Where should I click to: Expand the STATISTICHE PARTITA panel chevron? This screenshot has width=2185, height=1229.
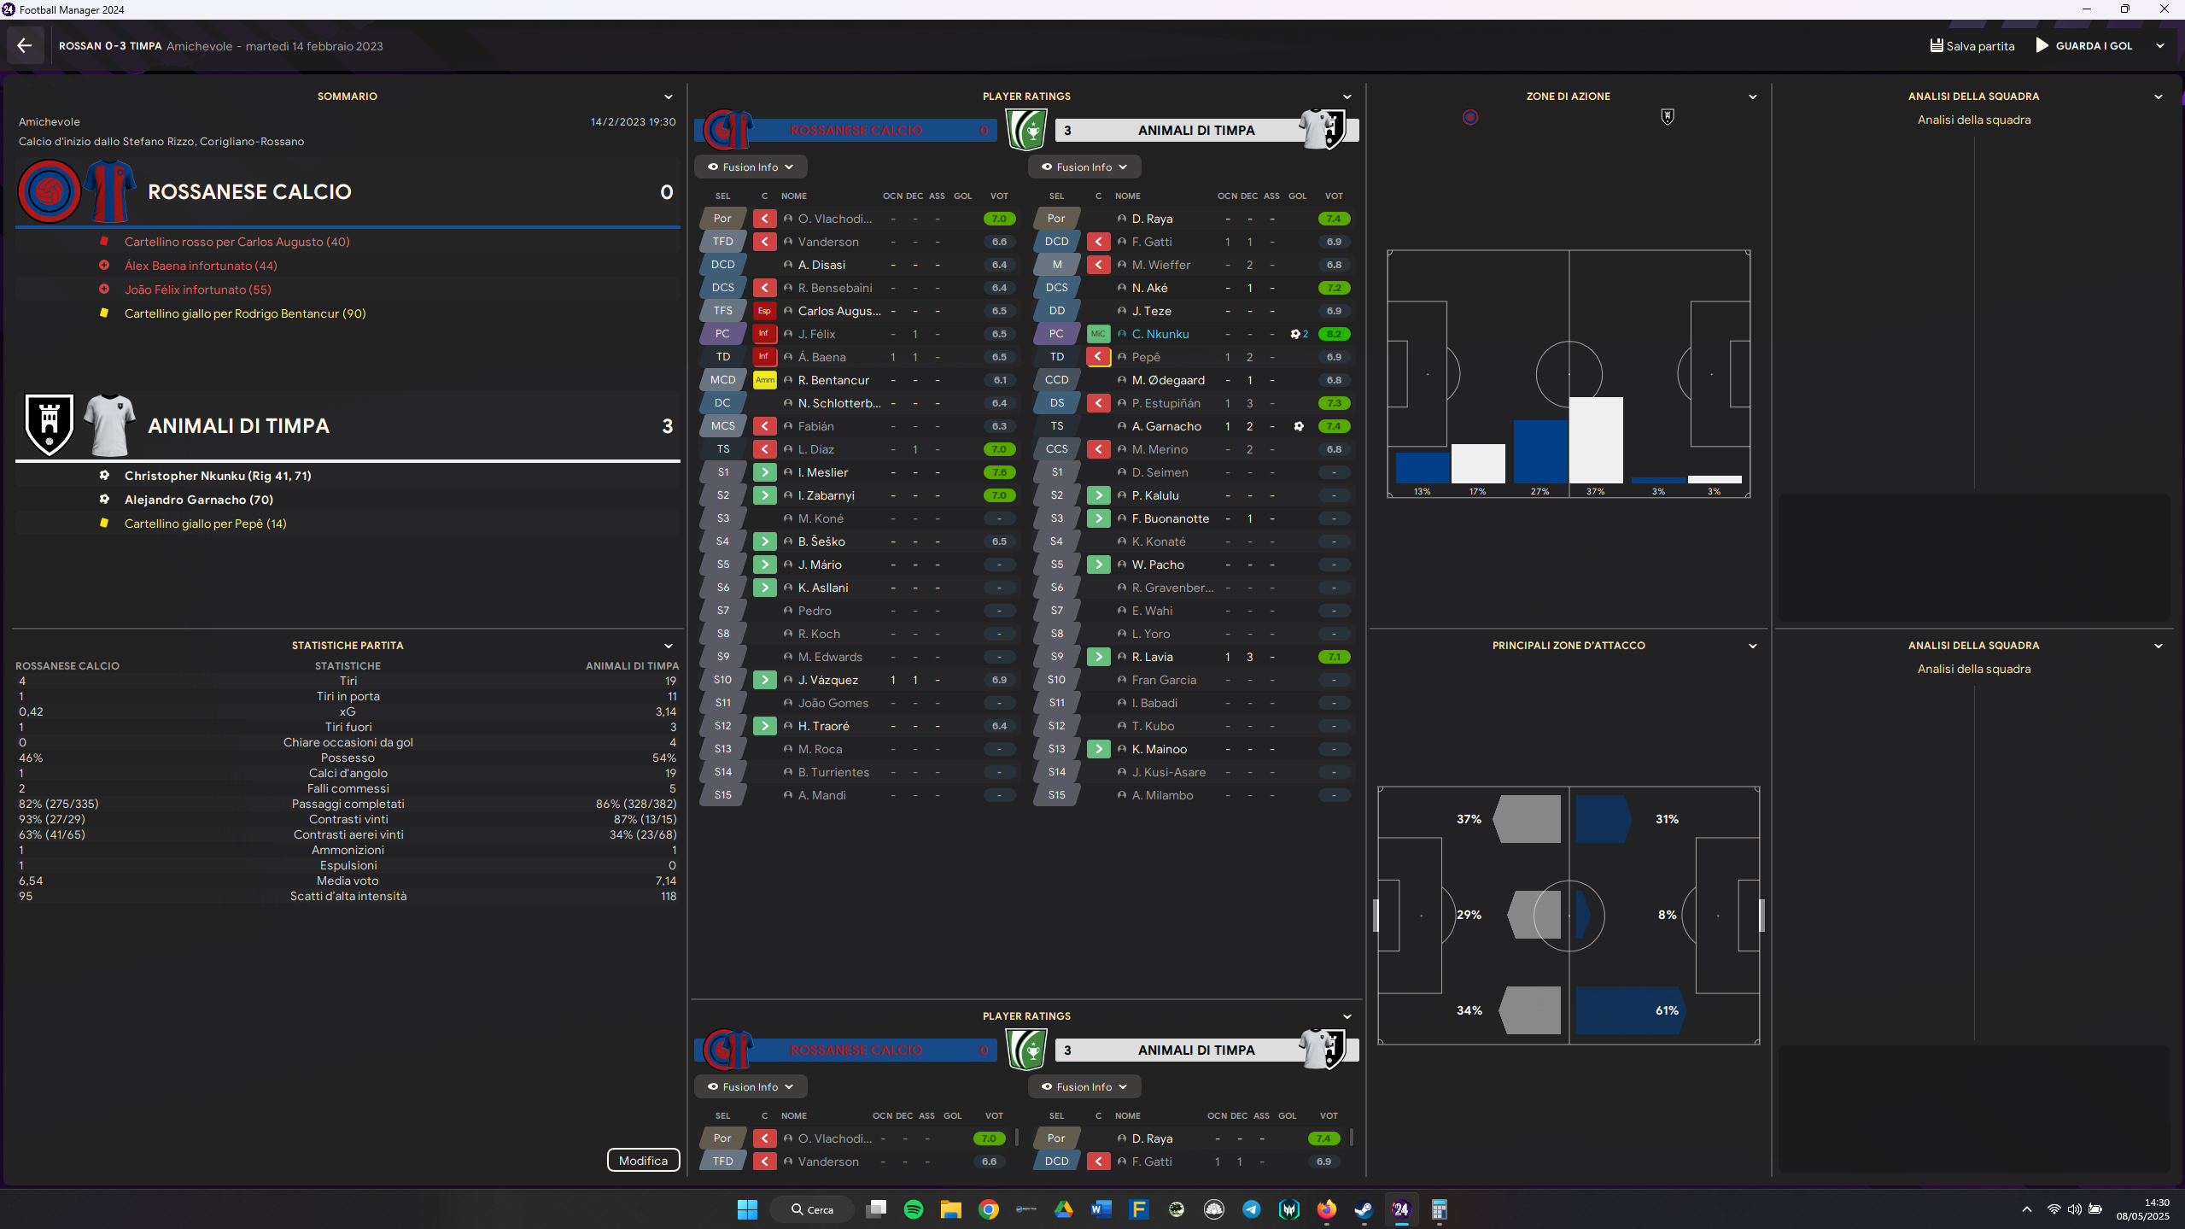pyautogui.click(x=669, y=646)
